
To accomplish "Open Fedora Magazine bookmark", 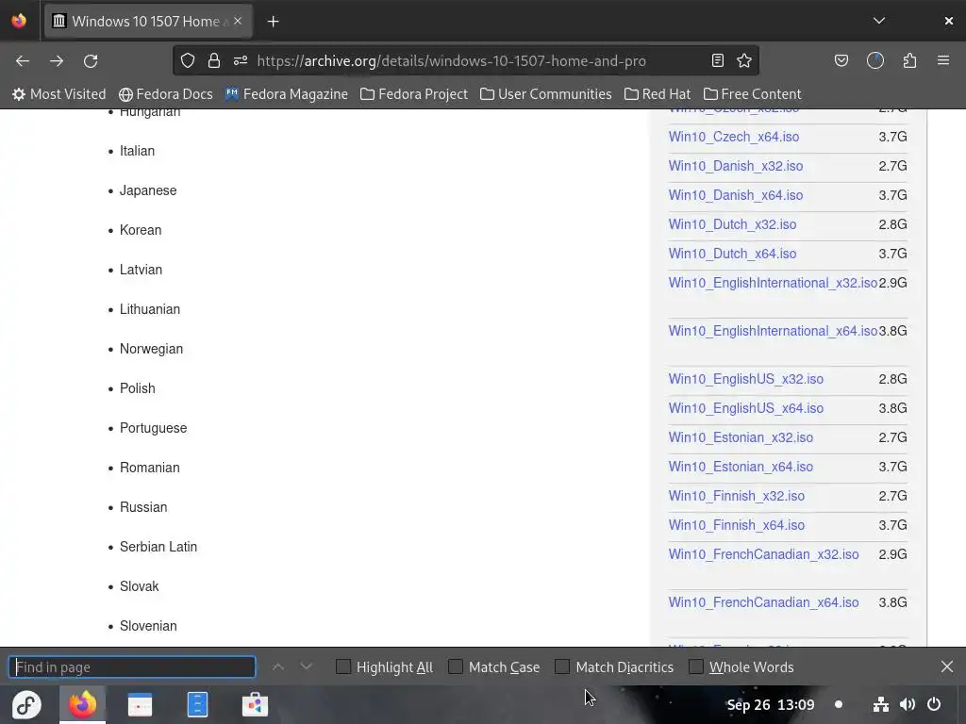I will click(287, 94).
